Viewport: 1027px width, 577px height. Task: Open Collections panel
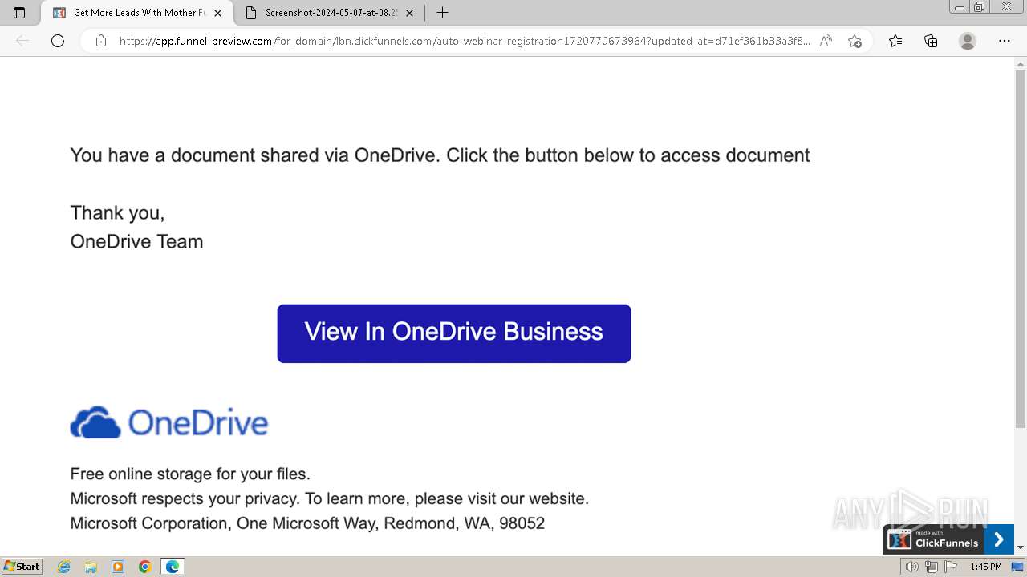tap(931, 41)
